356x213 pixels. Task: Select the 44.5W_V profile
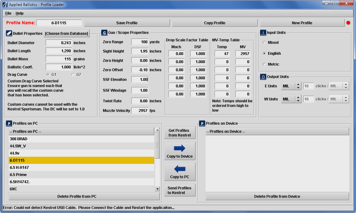[x=82, y=146]
